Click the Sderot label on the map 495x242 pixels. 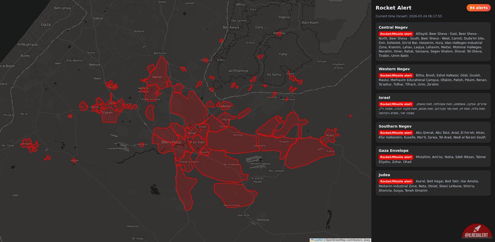[x=98, y=18]
